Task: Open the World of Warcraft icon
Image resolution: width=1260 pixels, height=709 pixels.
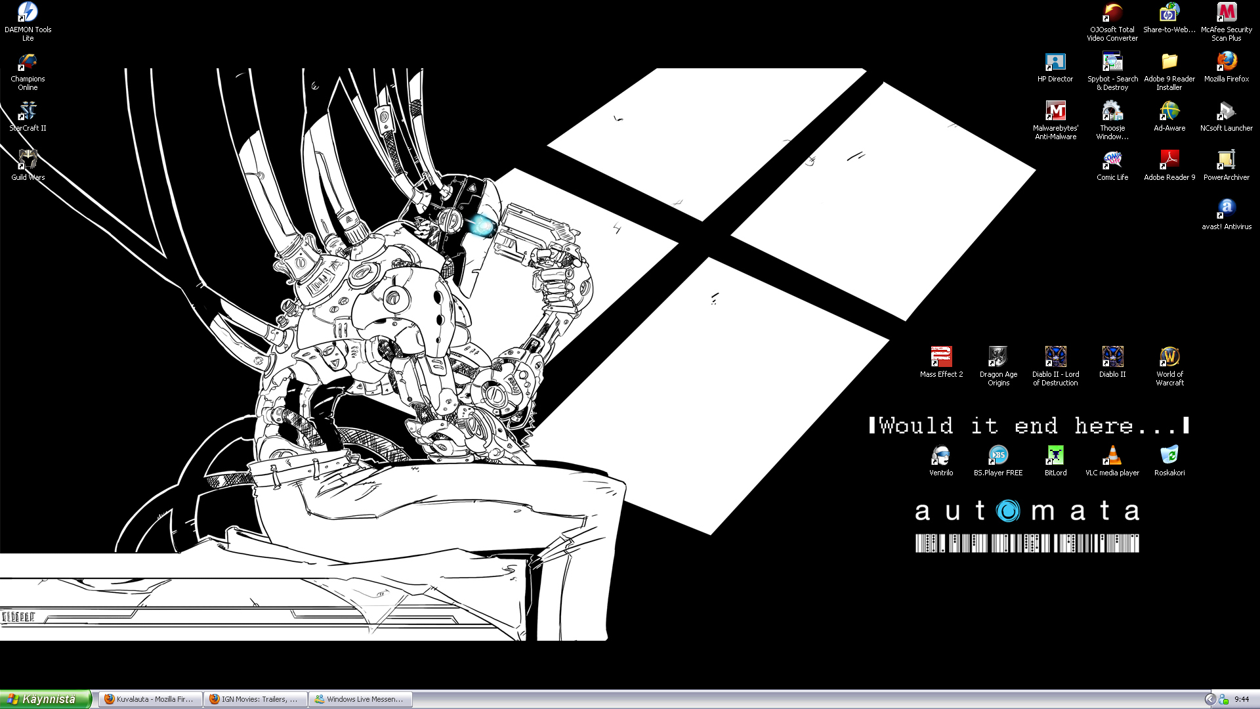Action: coord(1169,357)
